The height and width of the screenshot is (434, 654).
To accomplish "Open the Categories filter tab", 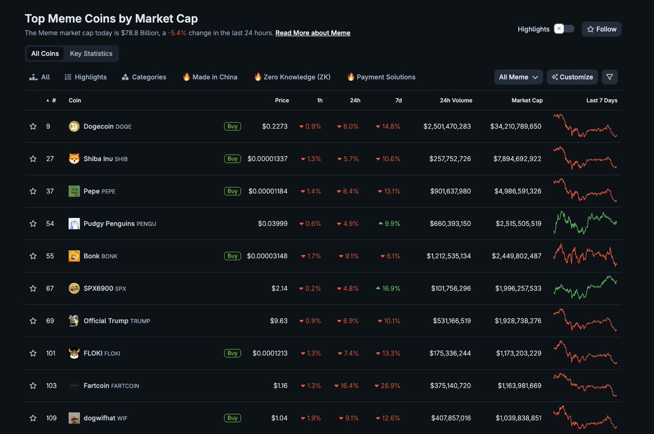I will pyautogui.click(x=144, y=77).
